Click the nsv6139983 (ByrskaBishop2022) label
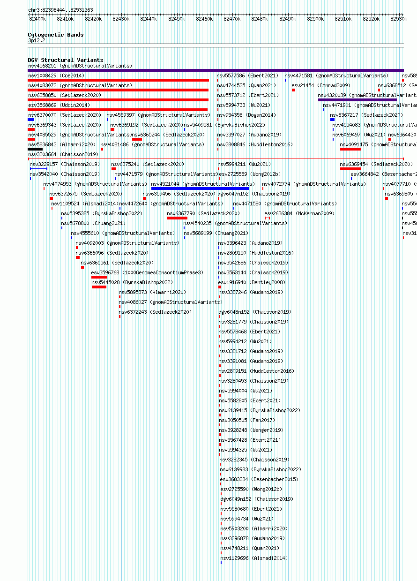The height and width of the screenshot is (581, 417). coord(261,469)
